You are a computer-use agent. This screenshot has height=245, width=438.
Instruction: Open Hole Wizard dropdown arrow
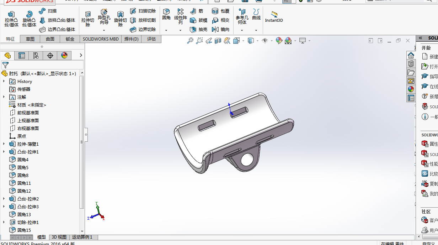pyautogui.click(x=104, y=31)
